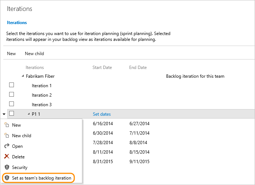Screen dimensions: 255x185
Task: Click the Backlog iteration for this team text
Action: pyautogui.click(x=195, y=76)
